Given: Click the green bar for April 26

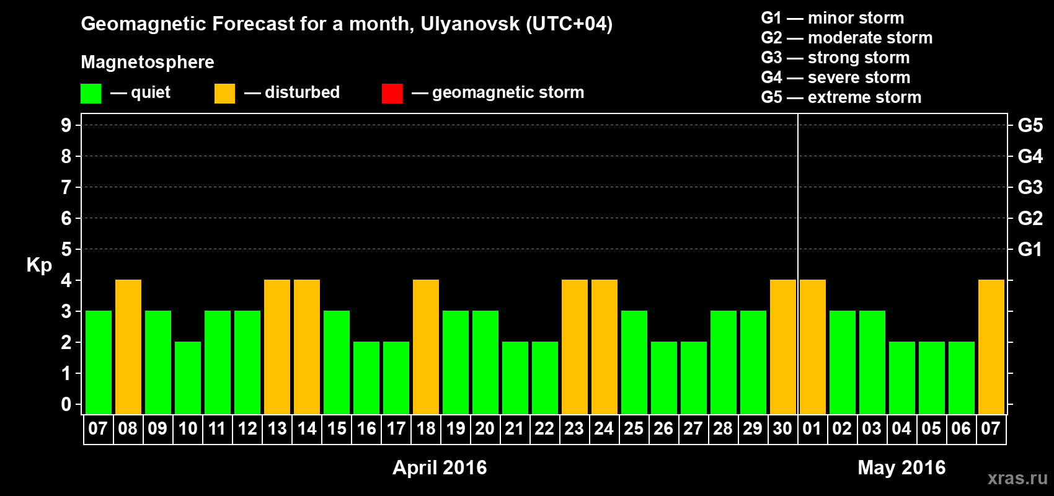Looking at the screenshot, I should tap(664, 378).
